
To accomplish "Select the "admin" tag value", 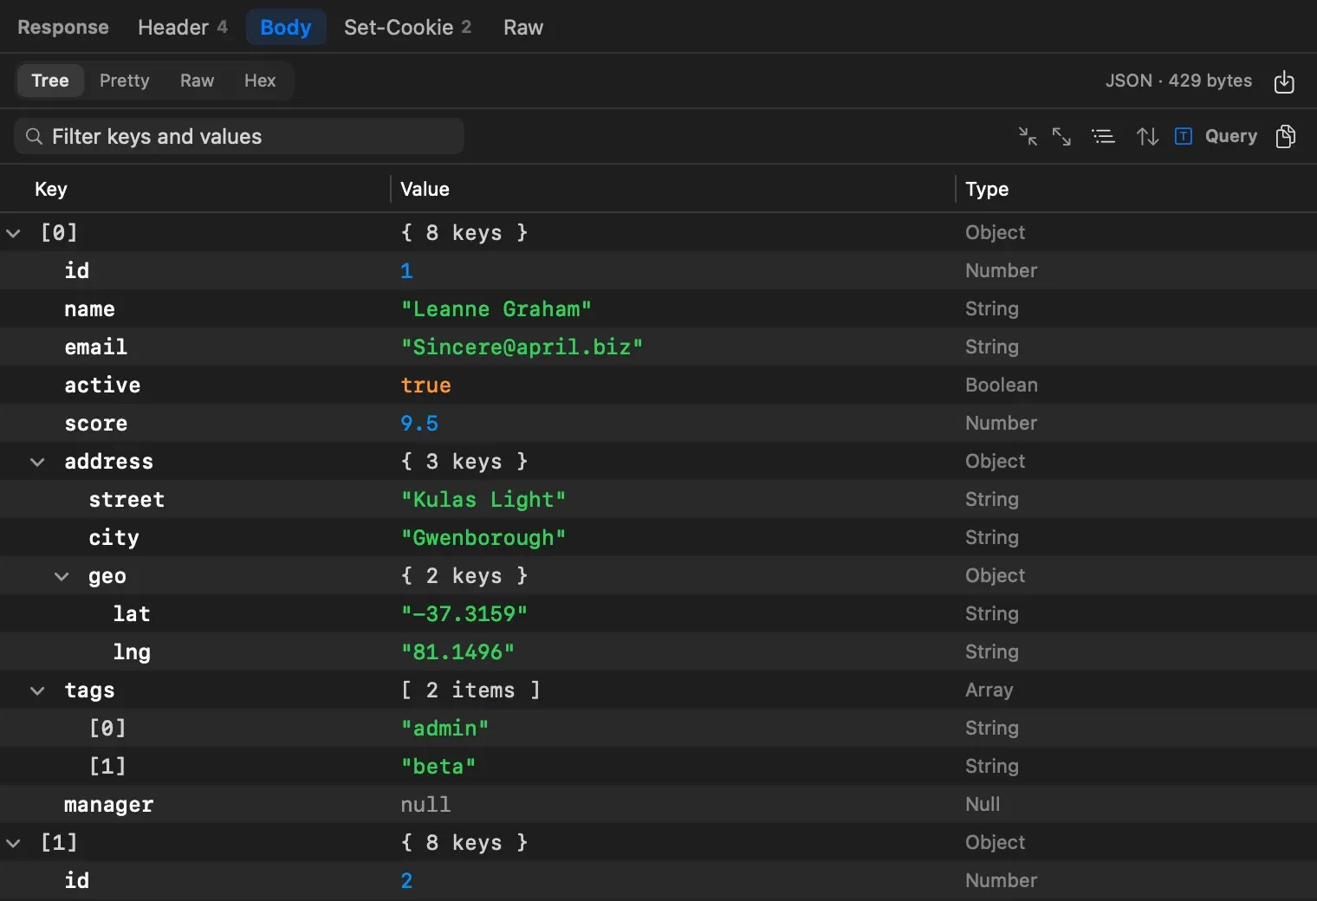I will tap(444, 729).
